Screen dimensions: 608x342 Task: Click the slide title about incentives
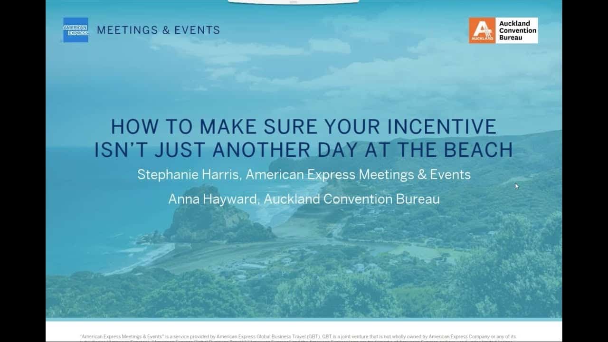304,138
